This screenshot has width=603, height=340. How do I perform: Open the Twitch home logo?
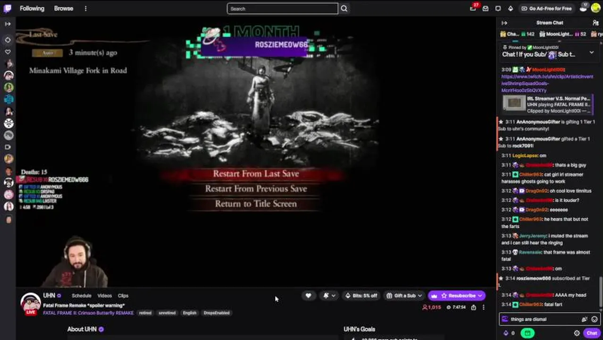coord(8,8)
